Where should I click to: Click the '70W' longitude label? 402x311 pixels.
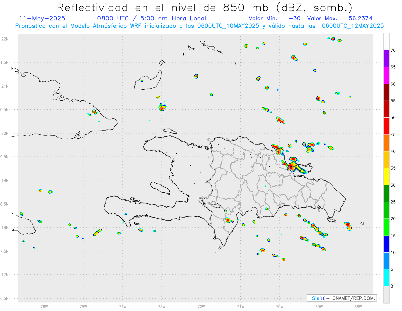279,306
